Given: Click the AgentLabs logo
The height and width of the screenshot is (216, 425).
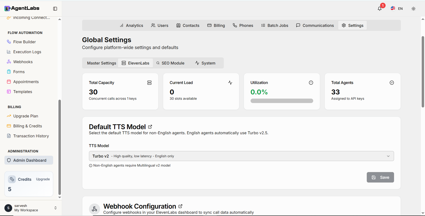Looking at the screenshot, I should pyautogui.click(x=22, y=8).
